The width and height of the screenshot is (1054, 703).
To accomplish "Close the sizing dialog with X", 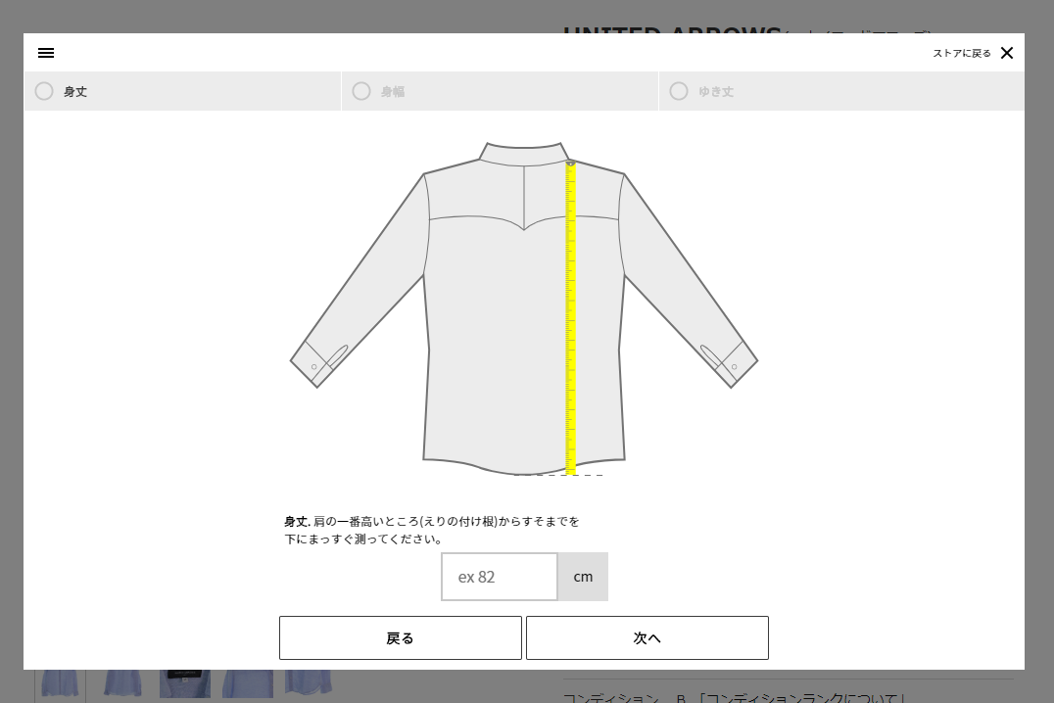I will [x=1006, y=53].
